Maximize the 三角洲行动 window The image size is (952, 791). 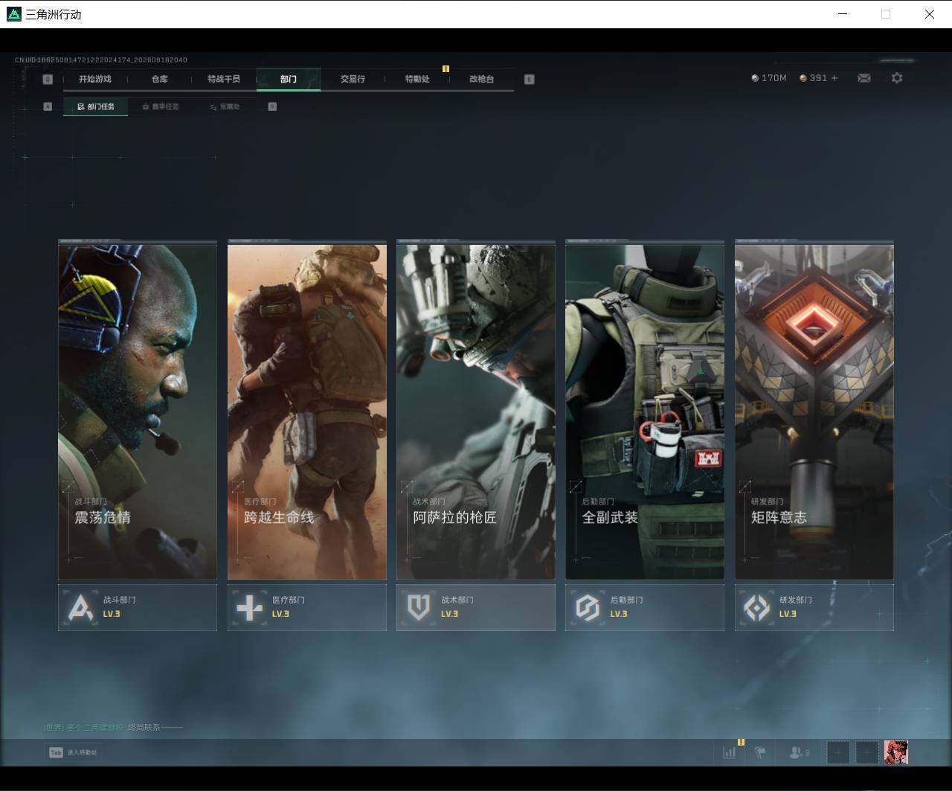tap(885, 14)
